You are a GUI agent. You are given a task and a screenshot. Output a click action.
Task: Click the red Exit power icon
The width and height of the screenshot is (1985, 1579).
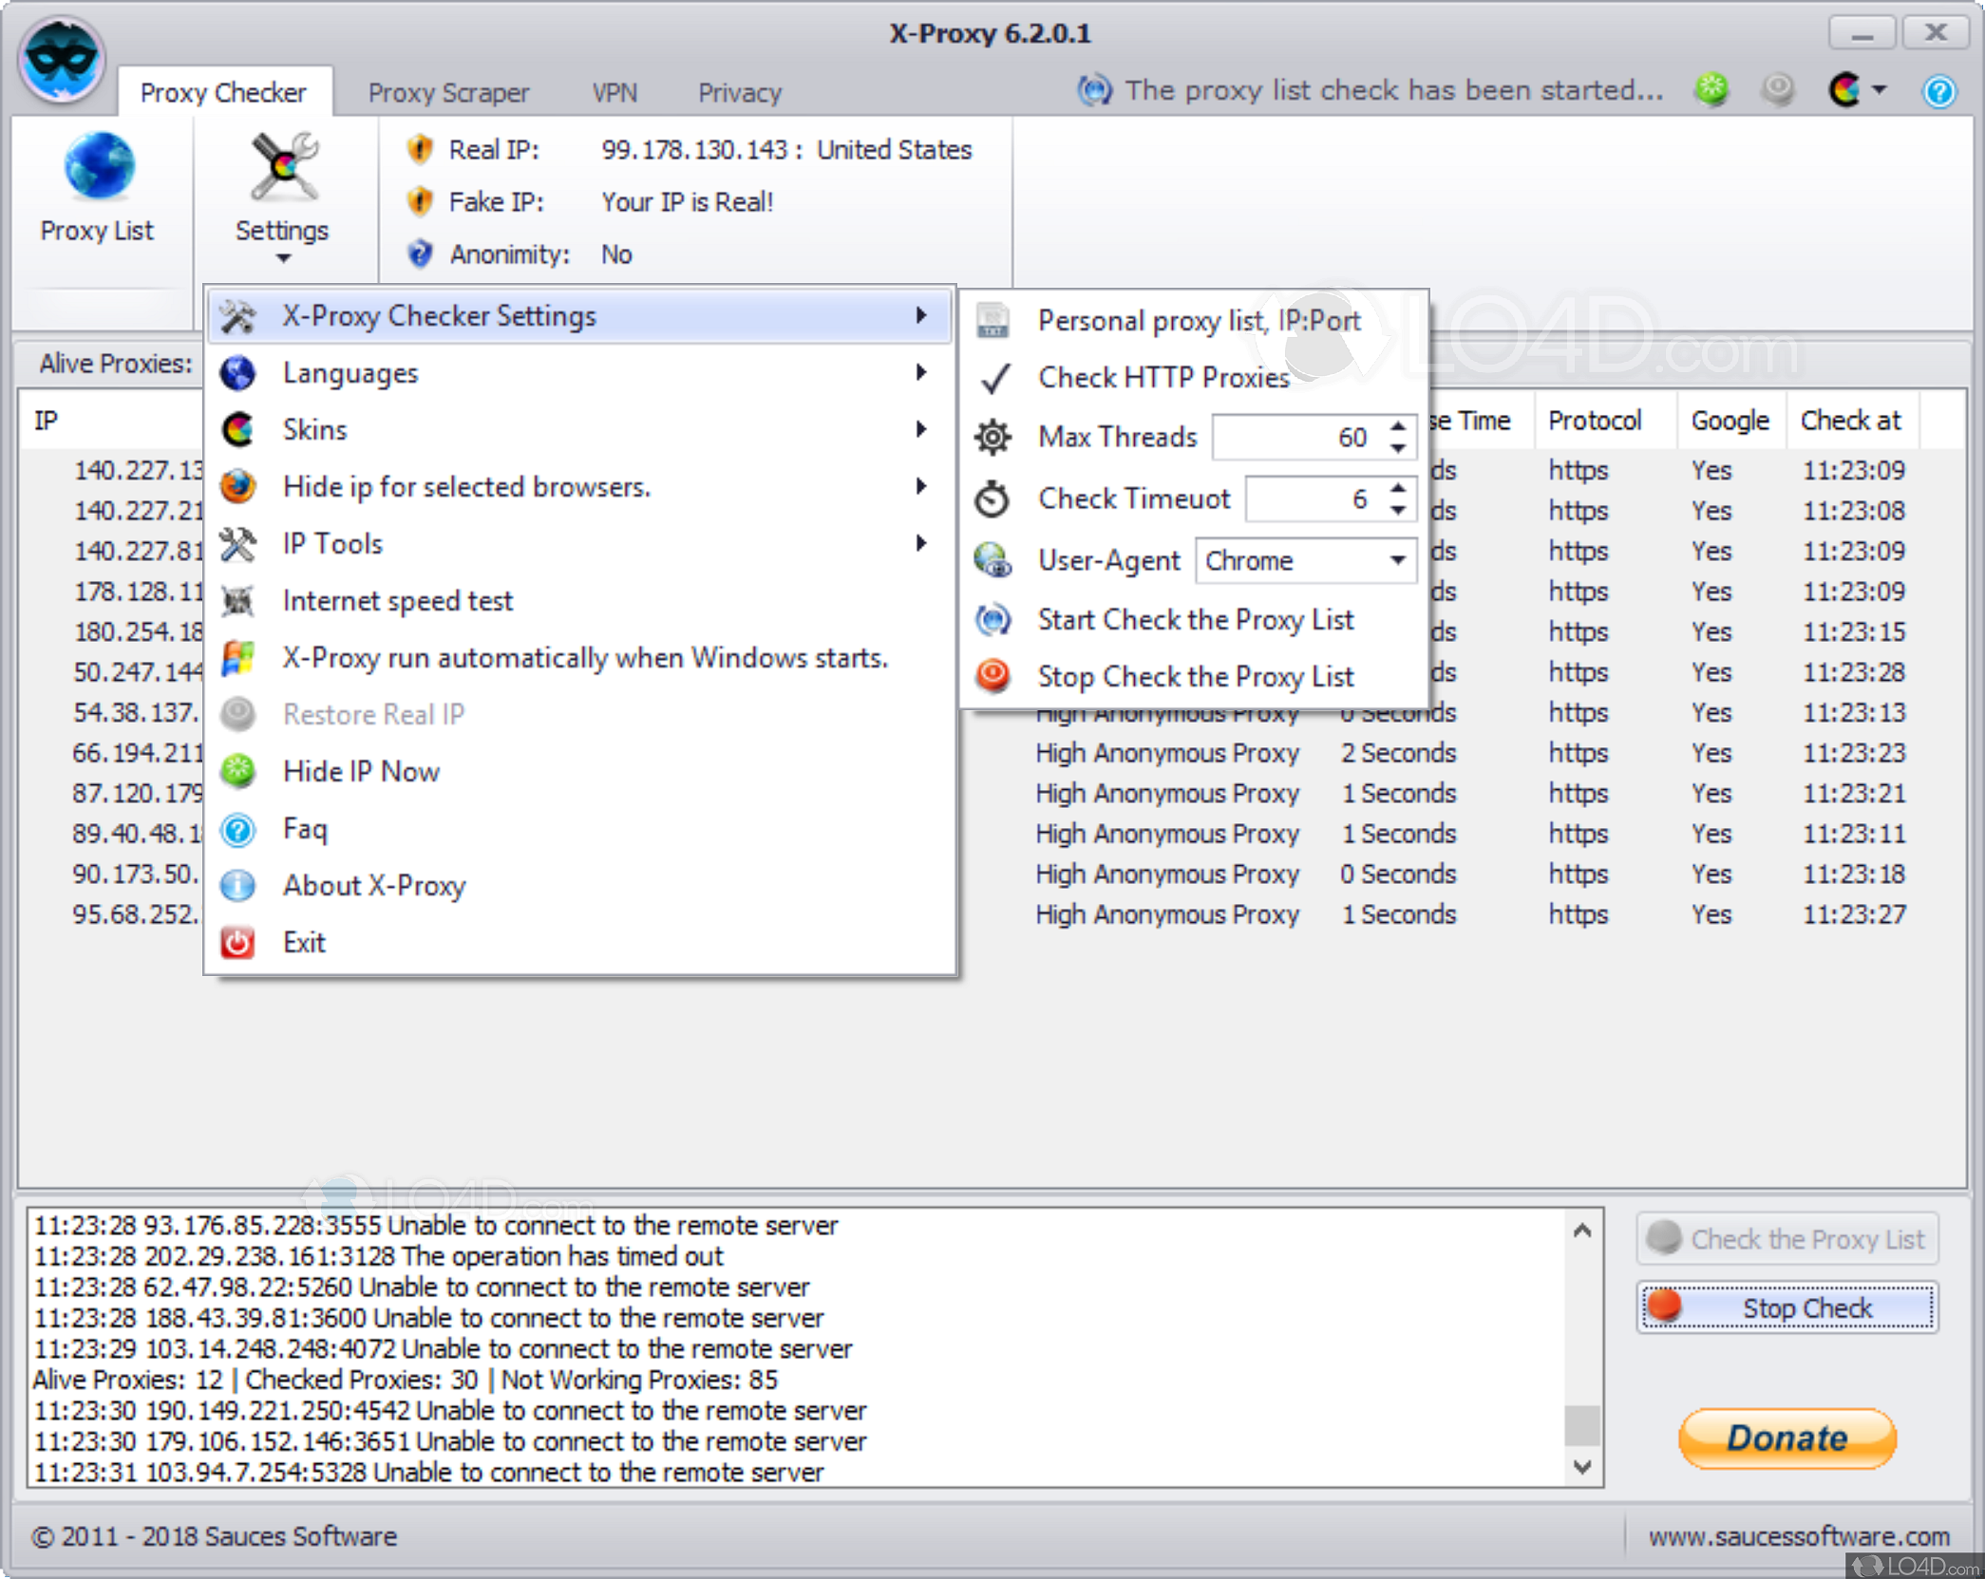tap(237, 943)
